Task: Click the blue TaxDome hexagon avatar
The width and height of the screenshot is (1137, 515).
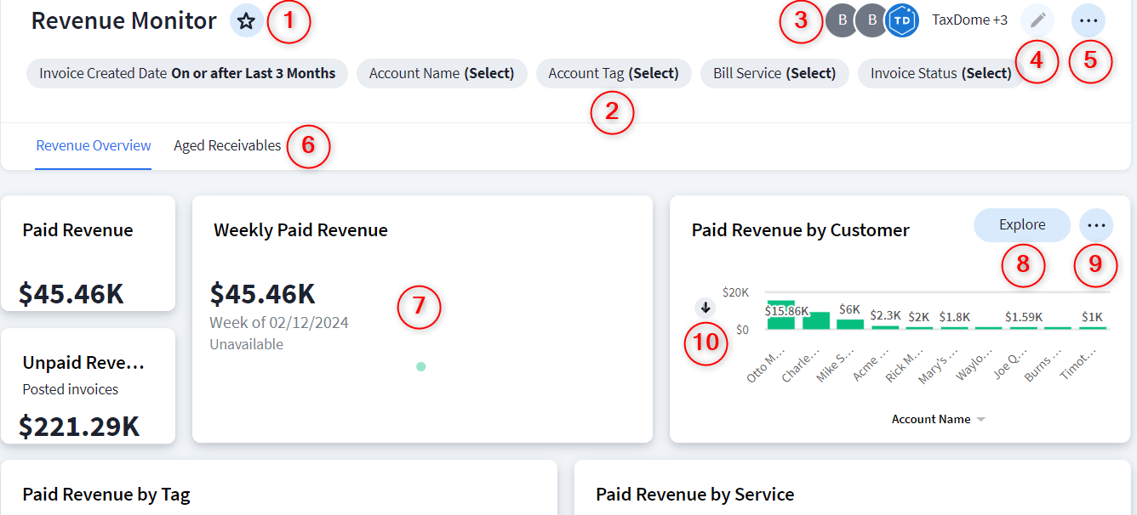Action: click(x=903, y=20)
